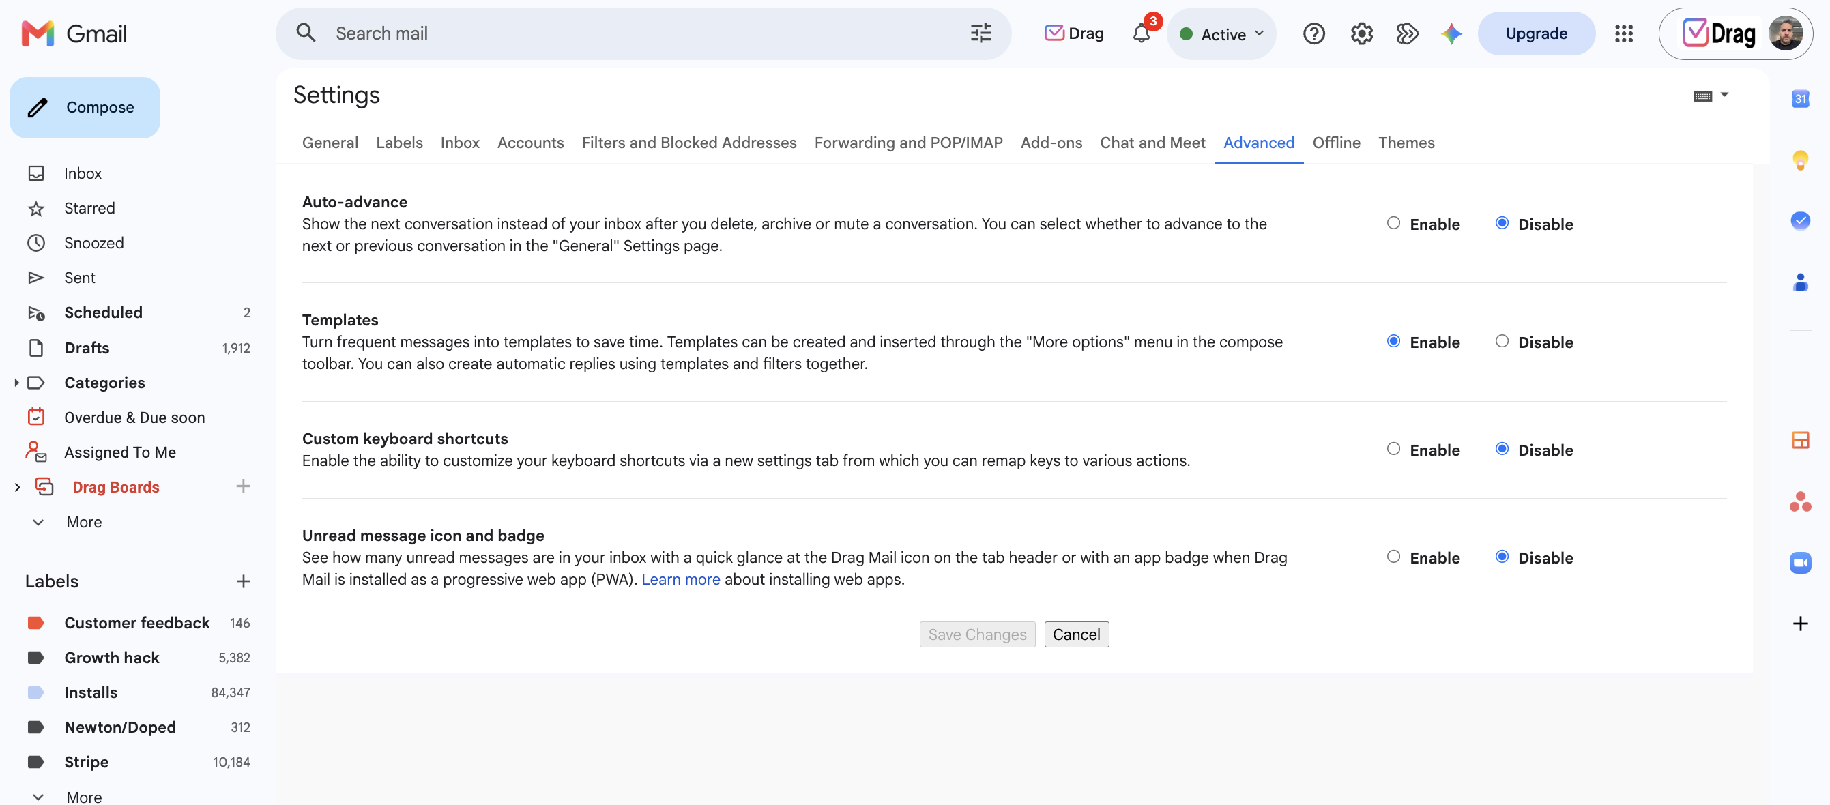This screenshot has height=805, width=1830.
Task: Open Google apps grid
Action: pyautogui.click(x=1623, y=33)
